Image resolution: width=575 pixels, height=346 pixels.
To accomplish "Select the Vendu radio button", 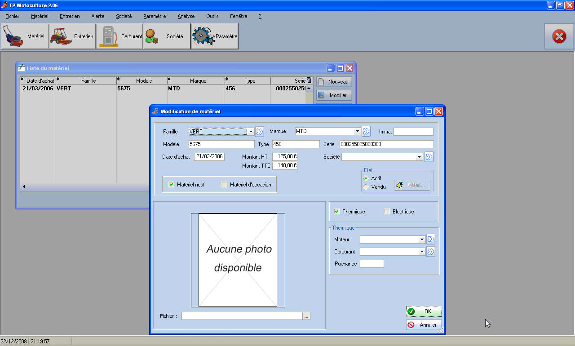I will [x=366, y=187].
